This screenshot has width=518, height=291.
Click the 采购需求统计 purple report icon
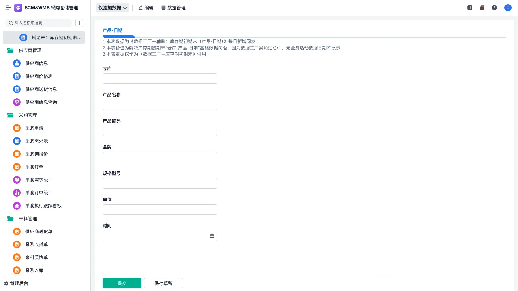click(17, 180)
